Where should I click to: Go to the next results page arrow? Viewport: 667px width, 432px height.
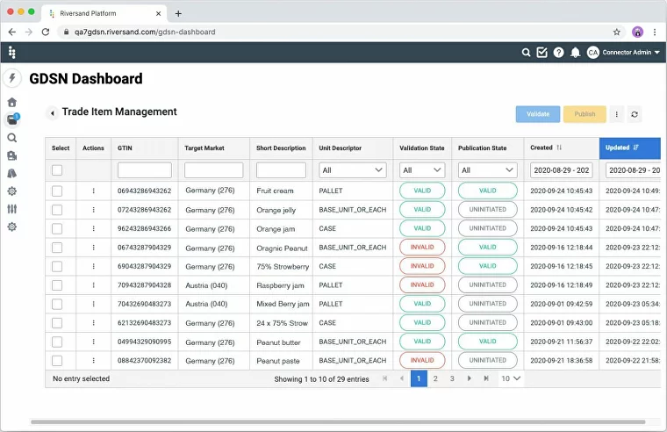pyautogui.click(x=469, y=378)
